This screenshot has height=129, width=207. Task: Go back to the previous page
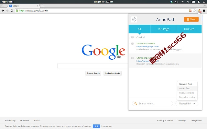click(x=3, y=11)
